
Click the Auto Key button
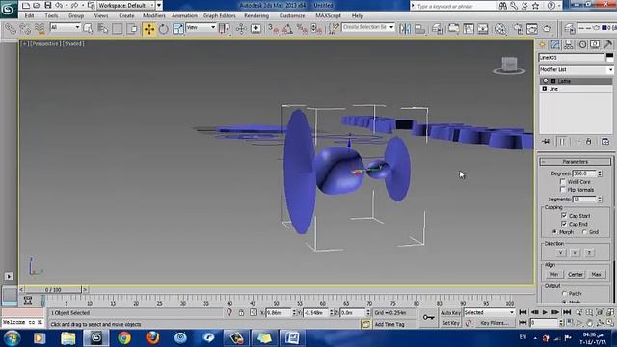tap(450, 312)
